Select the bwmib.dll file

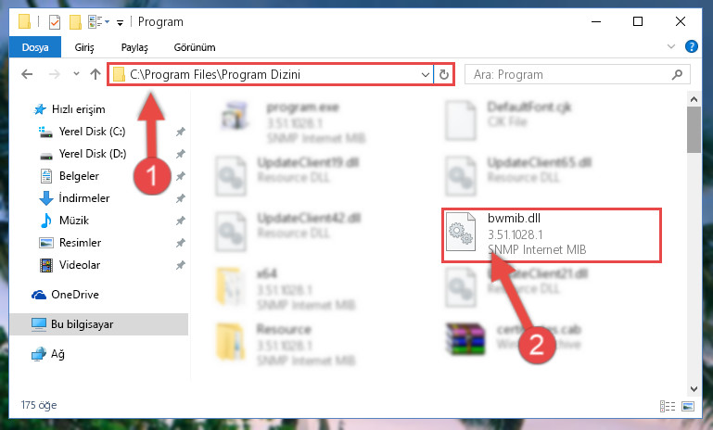551,235
